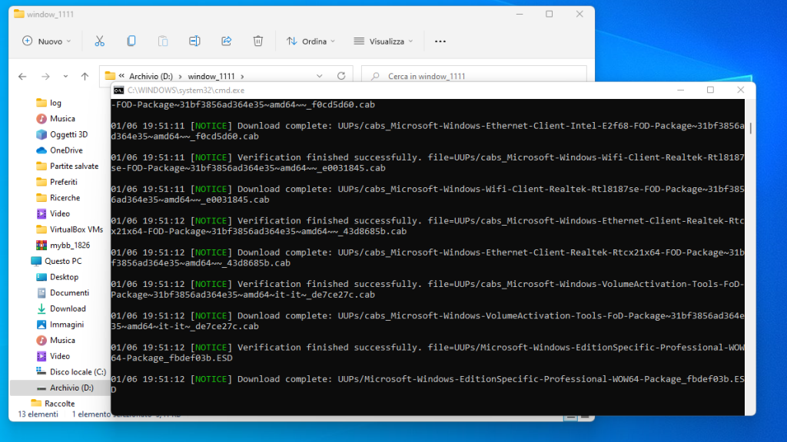Select OneDrive in the navigation pane

66,150
